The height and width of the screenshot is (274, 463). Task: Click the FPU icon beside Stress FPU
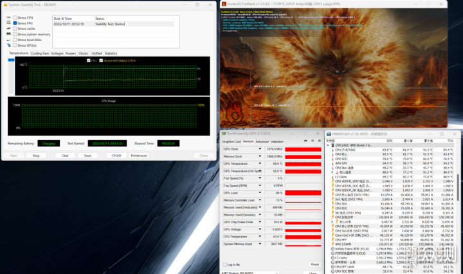click(9, 23)
